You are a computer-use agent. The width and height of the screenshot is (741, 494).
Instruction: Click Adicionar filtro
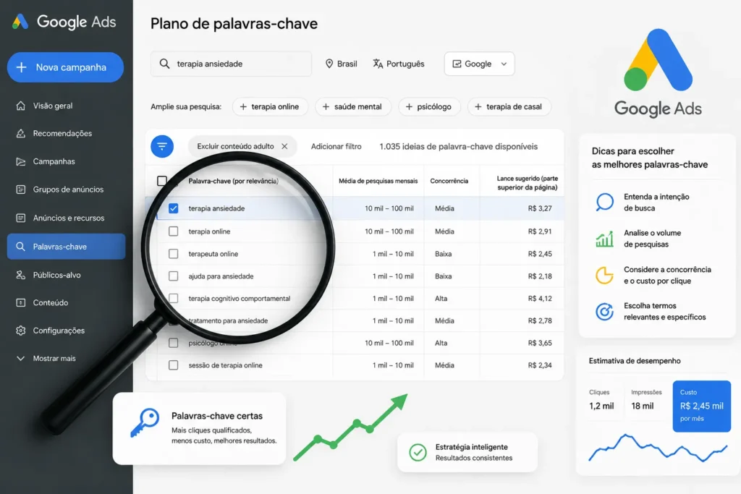point(336,146)
